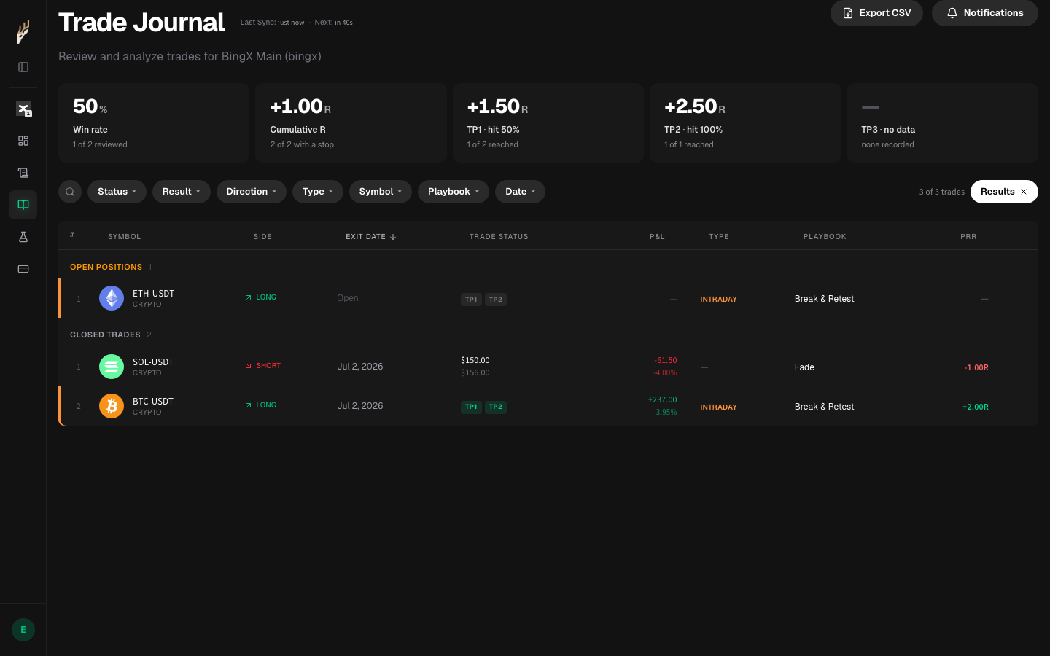Open the Cumulative R stat card
Screen dimensions: 1050x656
351,122
